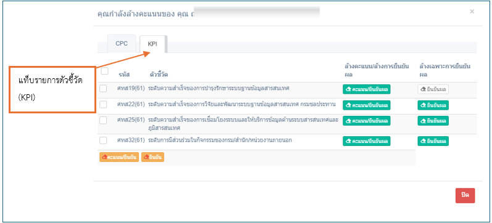
Task: Click the code text ศทส32(61)
Action: pos(130,140)
